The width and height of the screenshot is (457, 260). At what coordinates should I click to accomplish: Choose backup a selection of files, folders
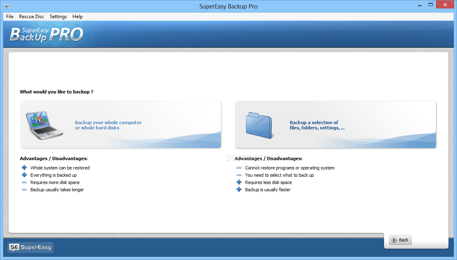point(335,125)
